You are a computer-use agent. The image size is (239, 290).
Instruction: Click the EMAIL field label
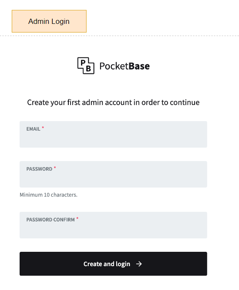coord(33,129)
